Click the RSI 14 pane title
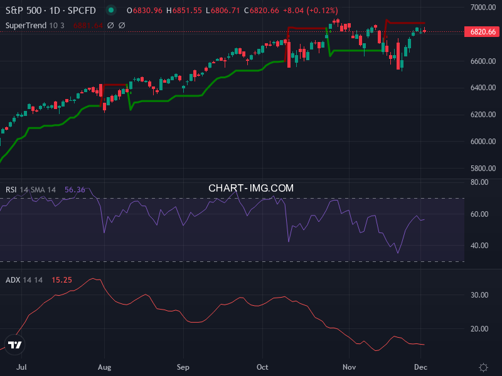The height and width of the screenshot is (376, 502). point(14,188)
